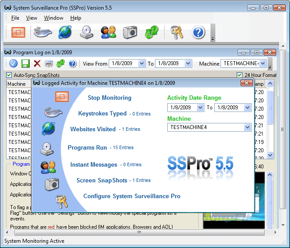The image size is (290, 248).
Task: Open websites log via main toolbar globe icon
Action: (65, 32)
